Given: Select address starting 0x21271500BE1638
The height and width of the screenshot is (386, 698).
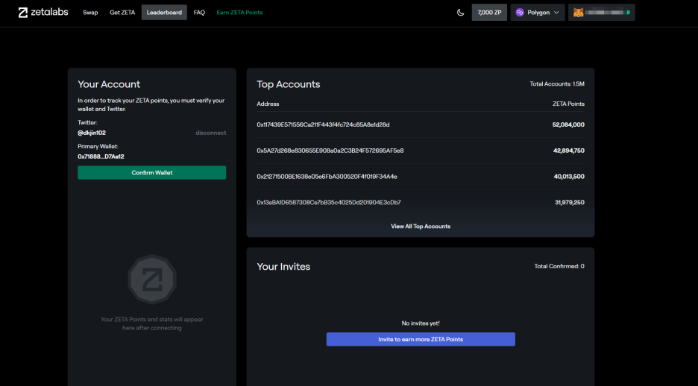Looking at the screenshot, I should coord(327,177).
